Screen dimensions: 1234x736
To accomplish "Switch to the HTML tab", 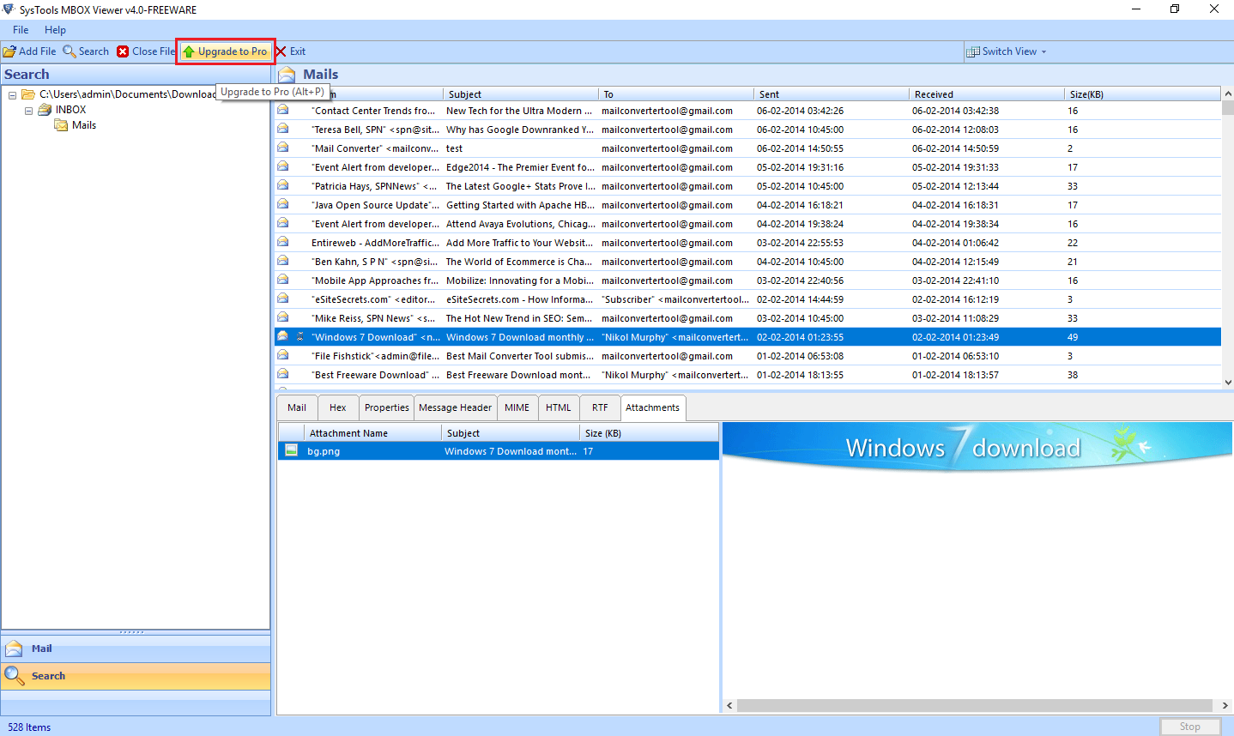I will point(558,407).
